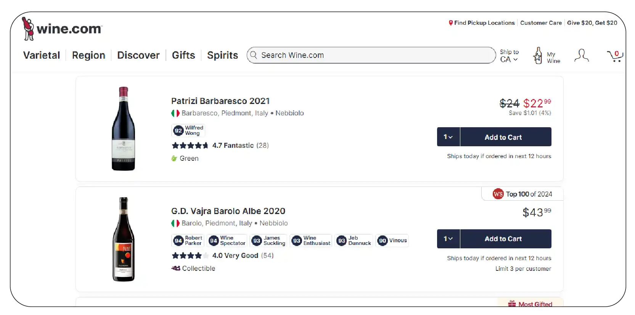Click the Green leaf icon label
Screen dimensions: 635x315
coord(185,158)
